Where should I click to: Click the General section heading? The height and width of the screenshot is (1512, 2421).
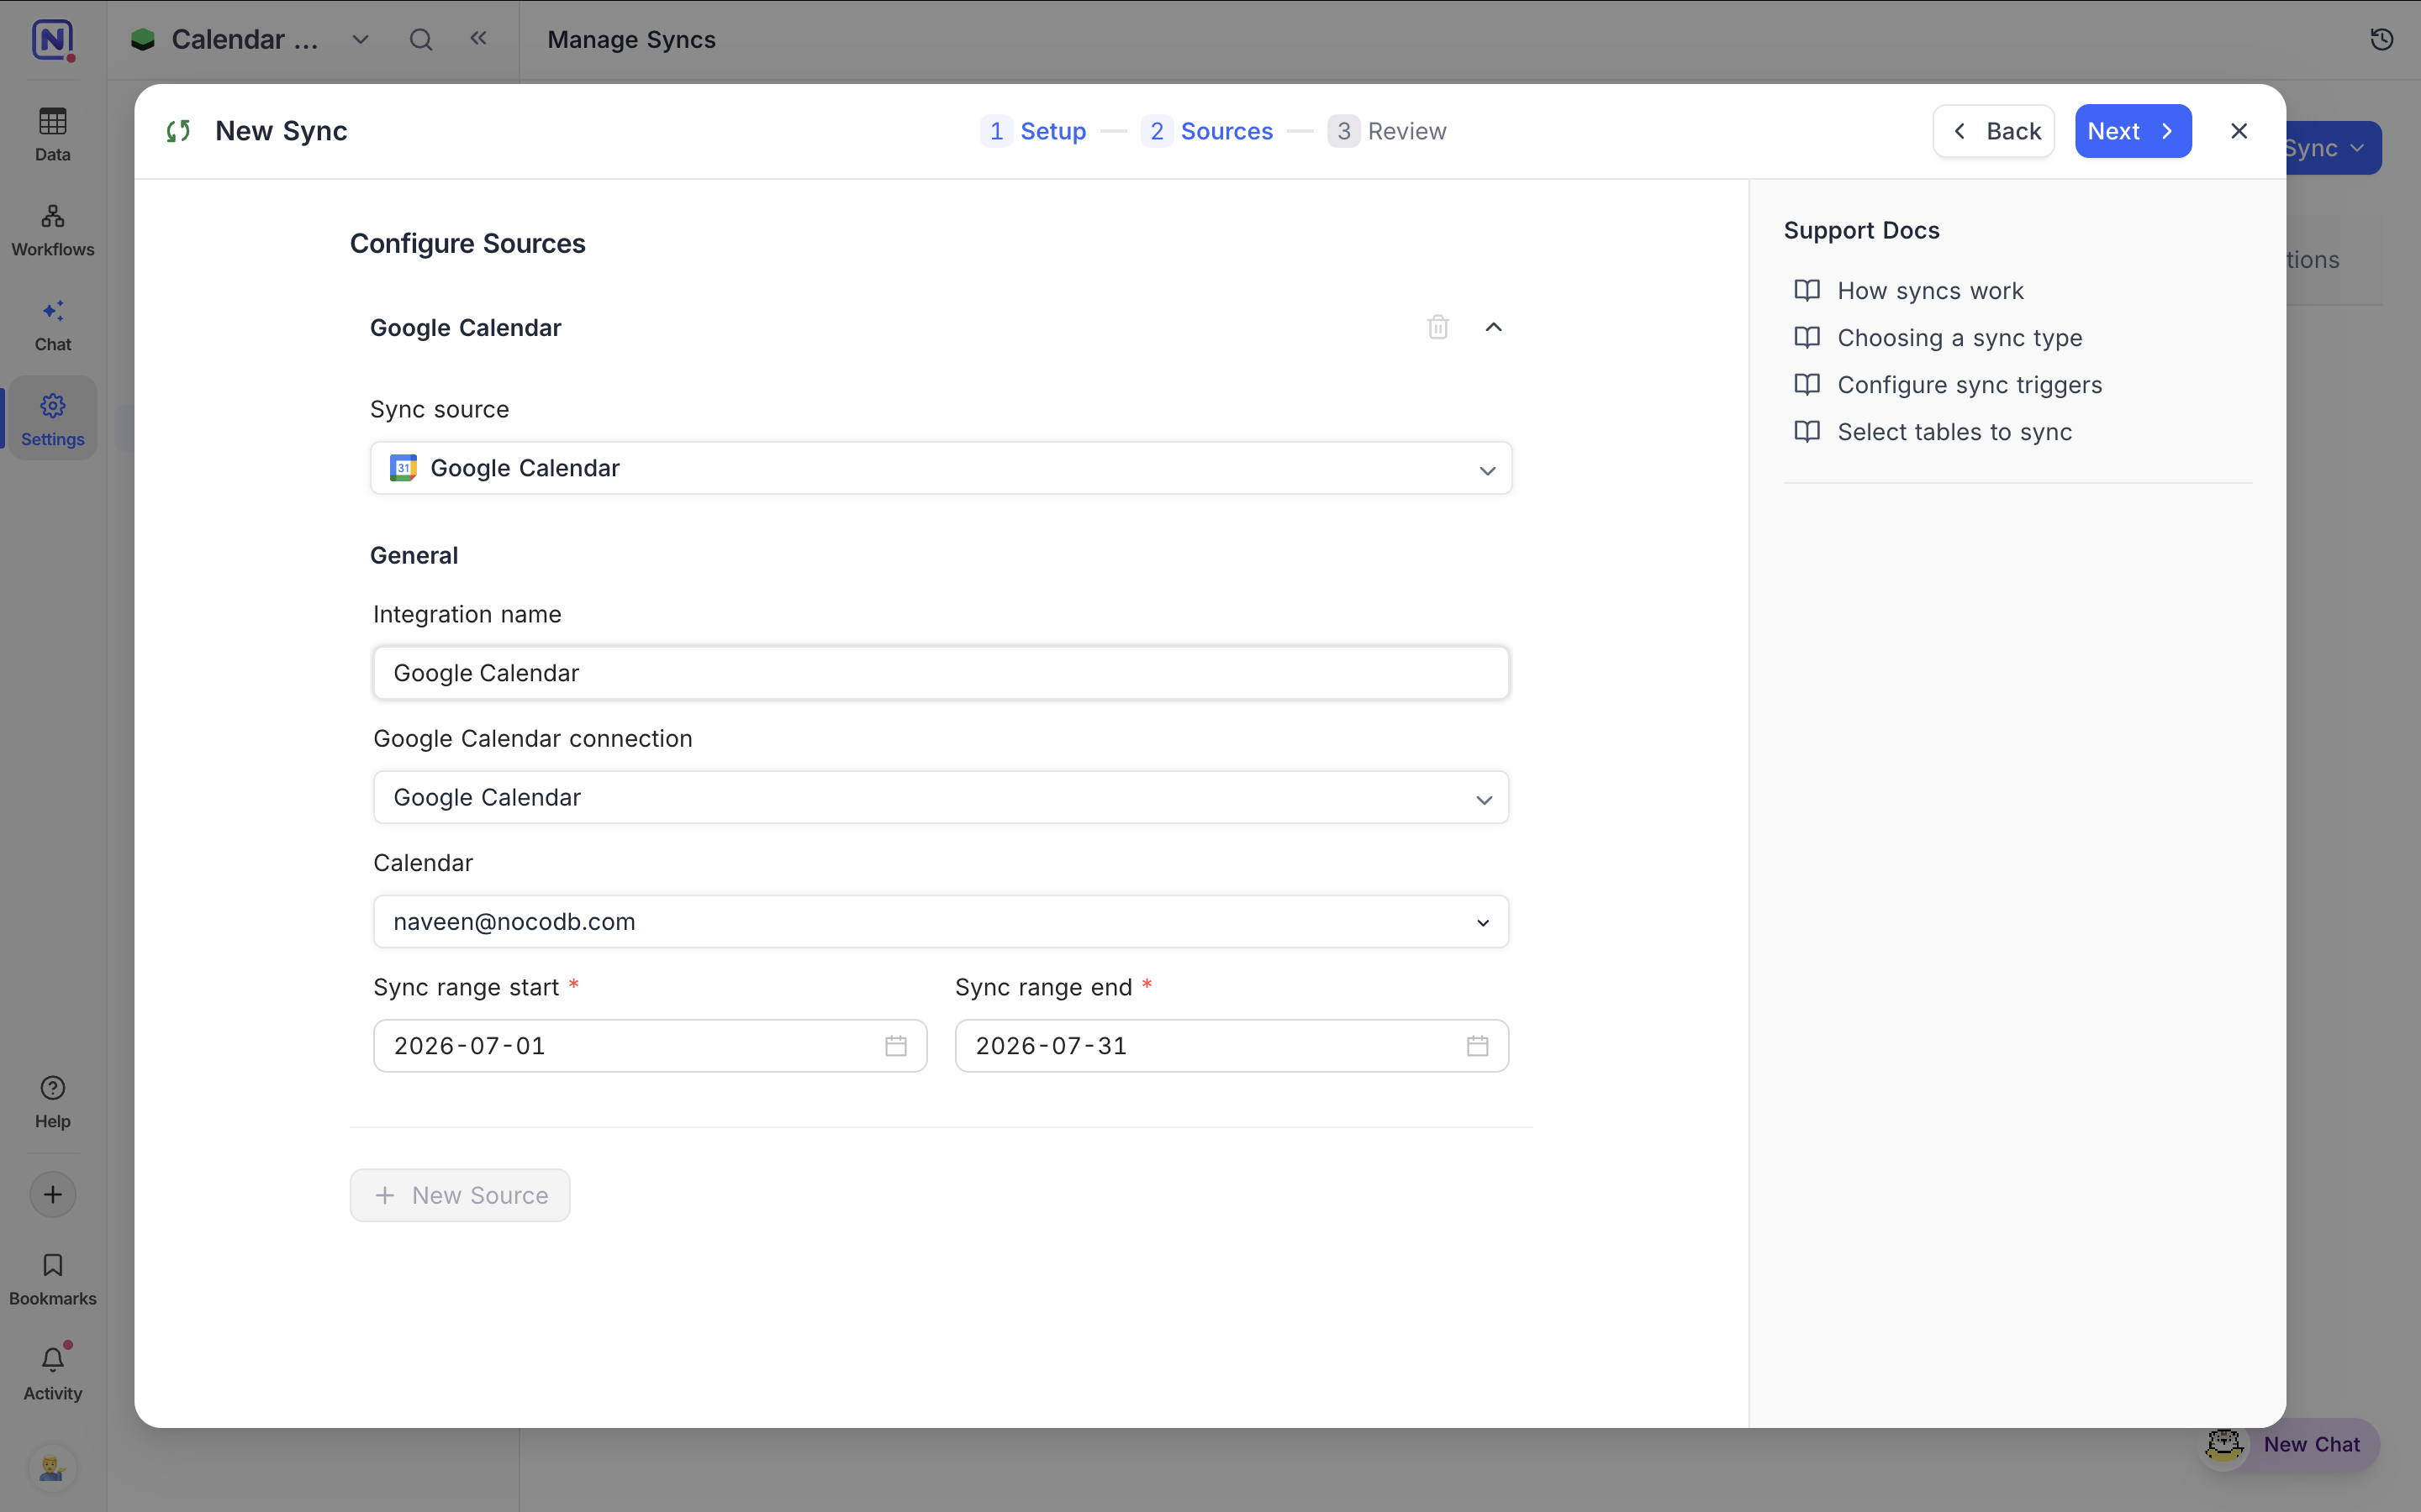pyautogui.click(x=414, y=555)
